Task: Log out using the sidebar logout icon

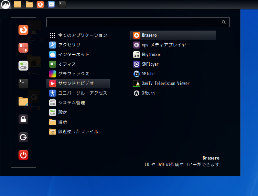Action: click(x=23, y=137)
